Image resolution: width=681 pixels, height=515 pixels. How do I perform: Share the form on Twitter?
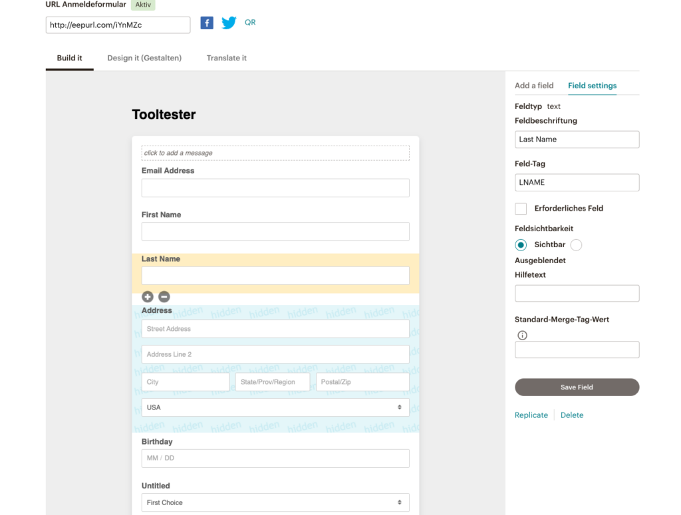[x=229, y=23]
